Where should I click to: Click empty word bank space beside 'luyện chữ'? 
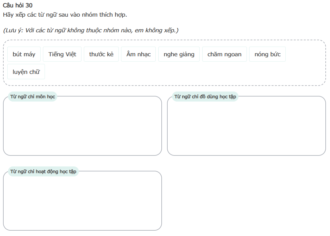click(x=166, y=72)
